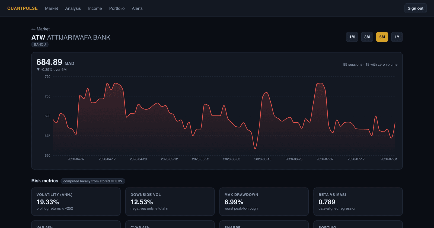
Task: Click the BANQU sector tag
Action: coord(40,44)
